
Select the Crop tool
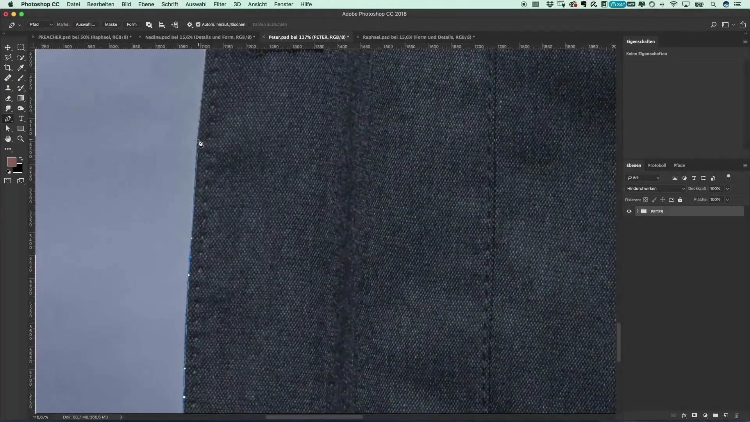8,68
